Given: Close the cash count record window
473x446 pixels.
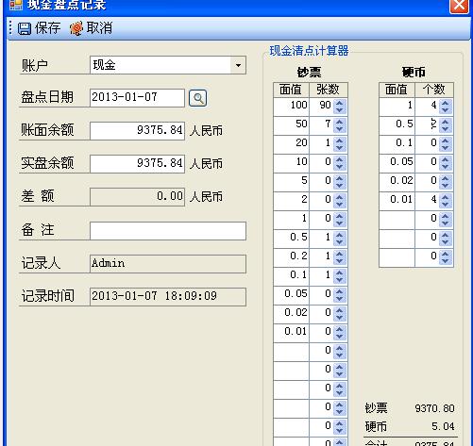Looking at the screenshot, I should (459, 6).
